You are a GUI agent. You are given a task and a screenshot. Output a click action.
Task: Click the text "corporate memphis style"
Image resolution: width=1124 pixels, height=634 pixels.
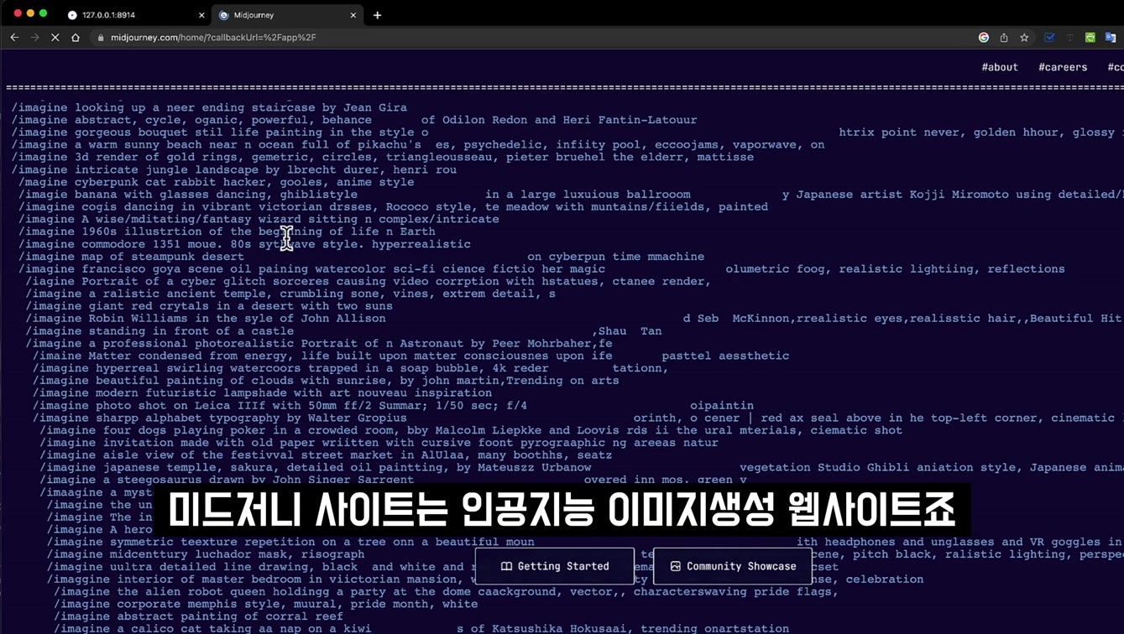click(x=195, y=604)
